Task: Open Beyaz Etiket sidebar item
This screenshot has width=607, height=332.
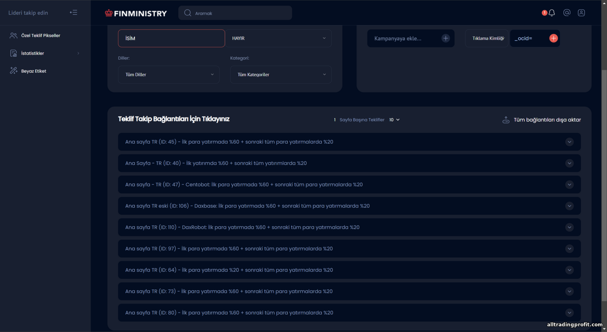Action: [x=34, y=71]
